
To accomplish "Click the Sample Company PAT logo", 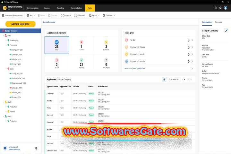I will coord(13,8).
